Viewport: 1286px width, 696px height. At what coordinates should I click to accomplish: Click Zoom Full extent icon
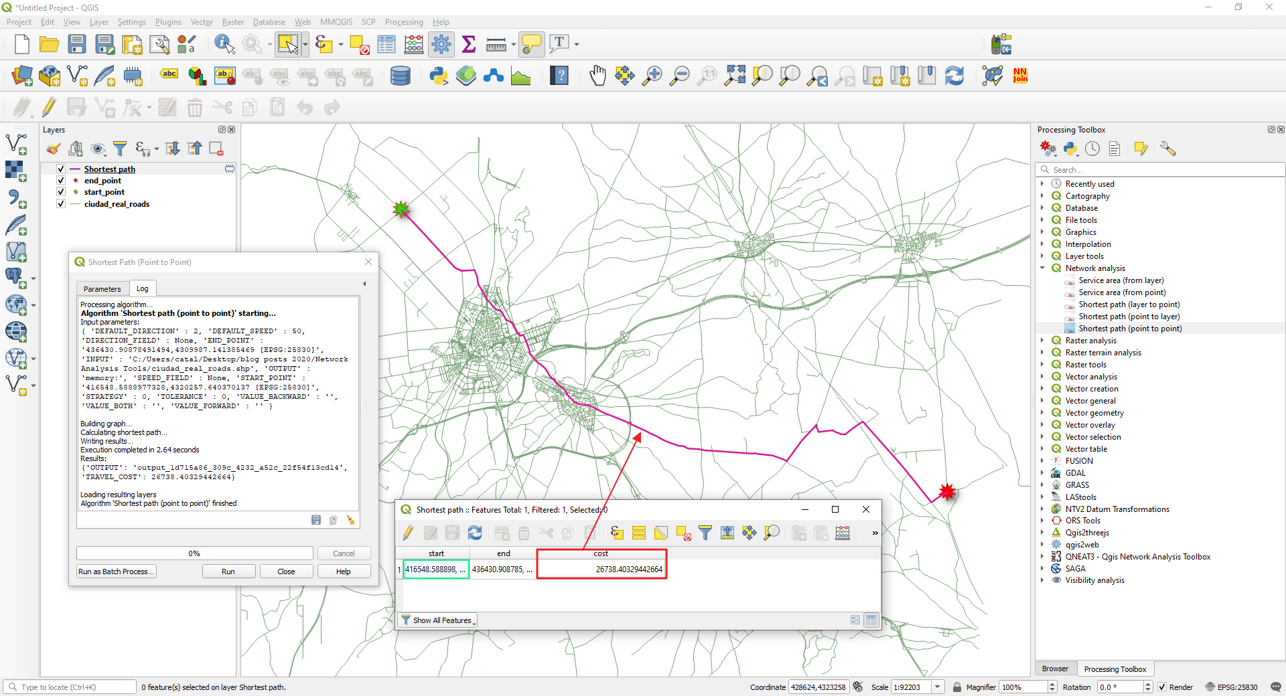735,76
